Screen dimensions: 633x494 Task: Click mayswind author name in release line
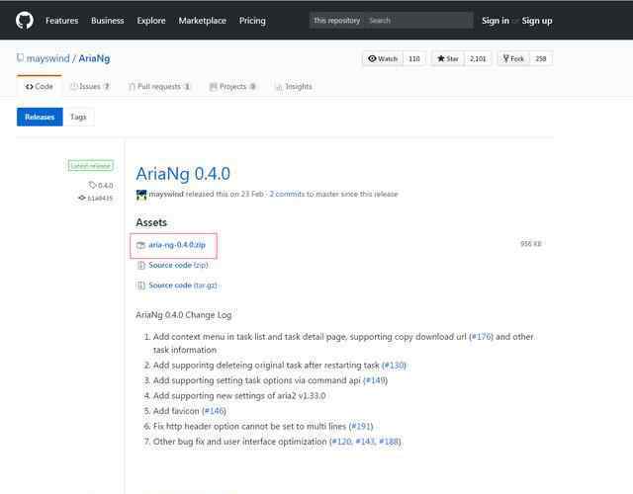coord(166,194)
